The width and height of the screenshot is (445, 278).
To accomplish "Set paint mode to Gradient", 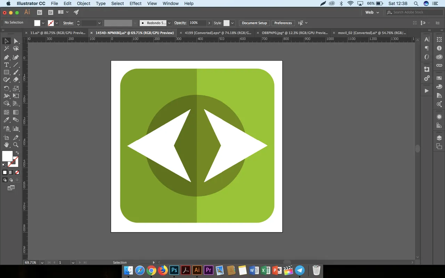I will tap(11, 172).
